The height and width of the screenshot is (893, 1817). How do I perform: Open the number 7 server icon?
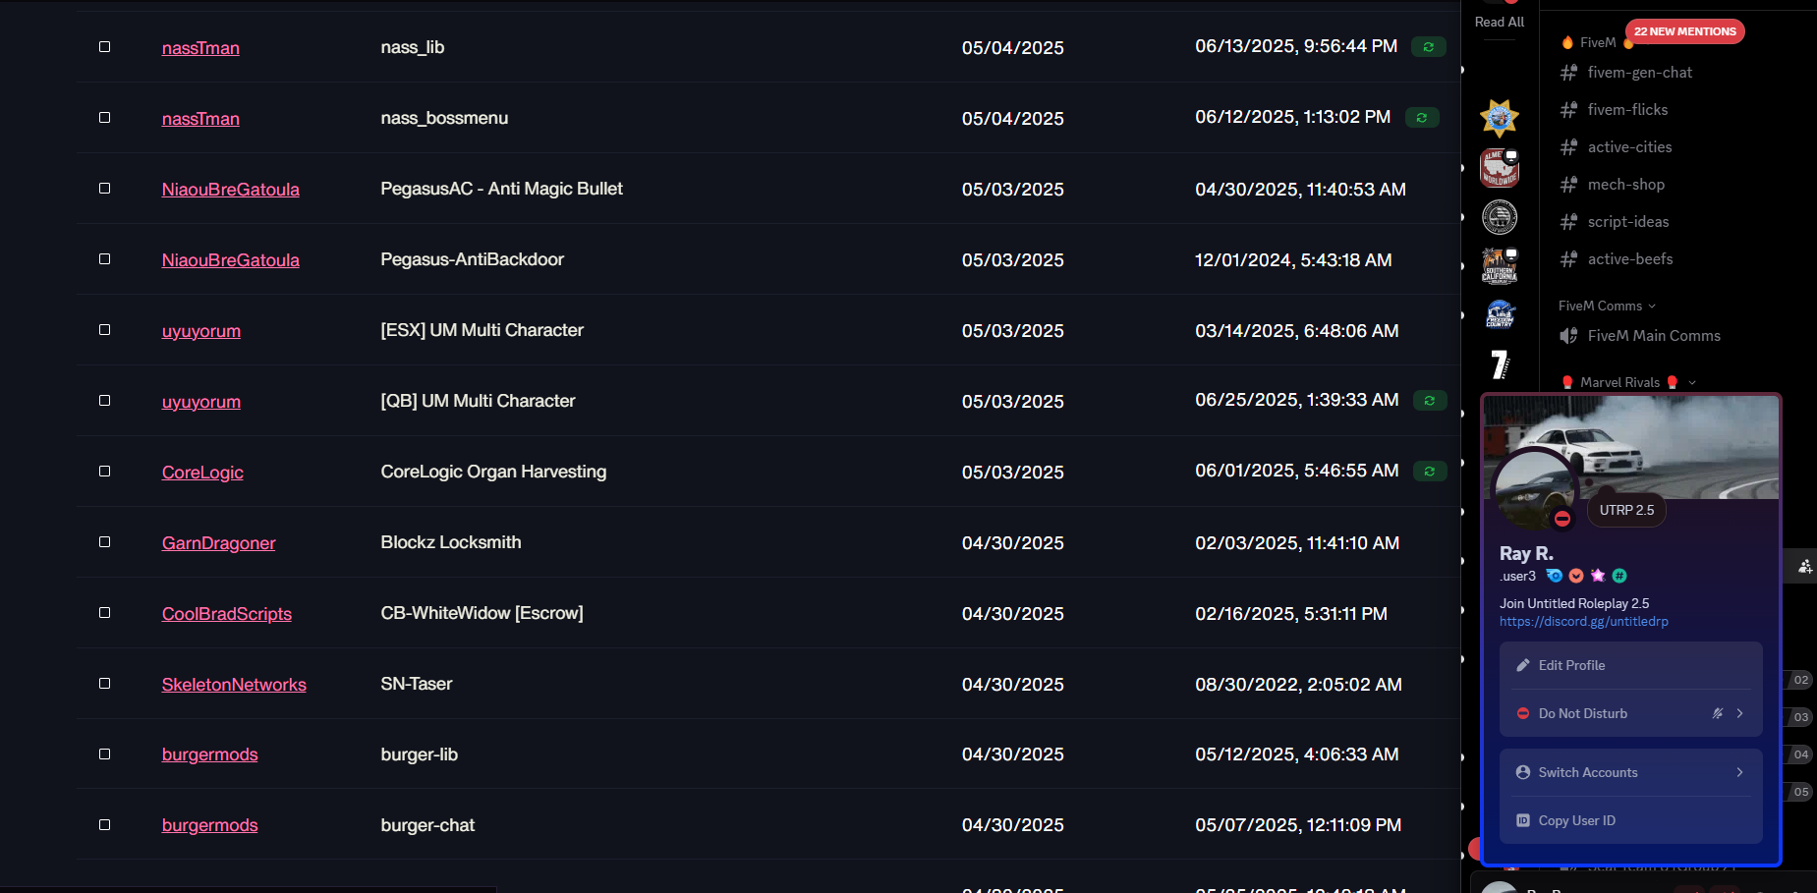[1500, 364]
